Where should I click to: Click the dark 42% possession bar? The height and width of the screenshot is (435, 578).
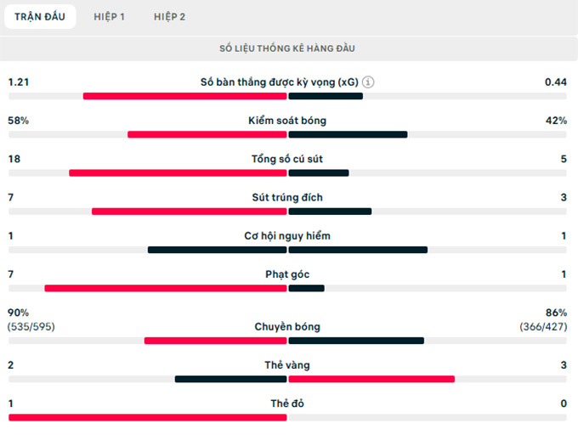[348, 134]
